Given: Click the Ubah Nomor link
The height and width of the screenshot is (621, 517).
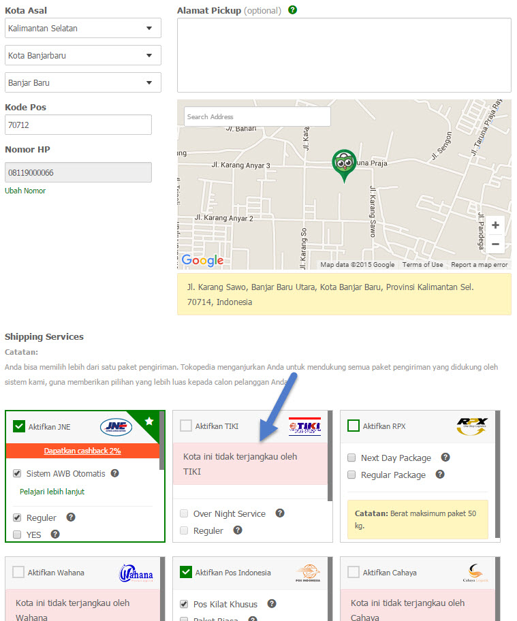Looking at the screenshot, I should pyautogui.click(x=25, y=191).
